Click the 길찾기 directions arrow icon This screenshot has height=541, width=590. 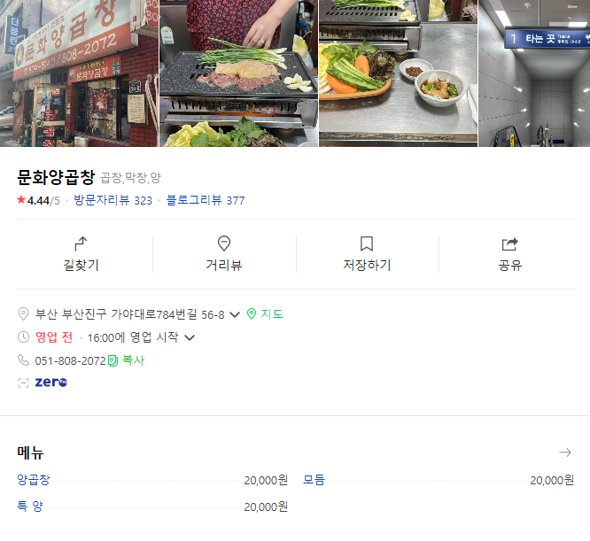click(81, 244)
